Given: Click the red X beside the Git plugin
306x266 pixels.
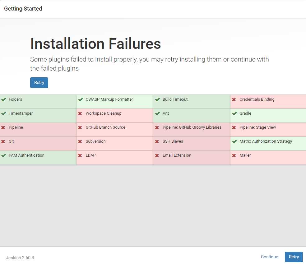Looking at the screenshot, I should pos(3,142).
